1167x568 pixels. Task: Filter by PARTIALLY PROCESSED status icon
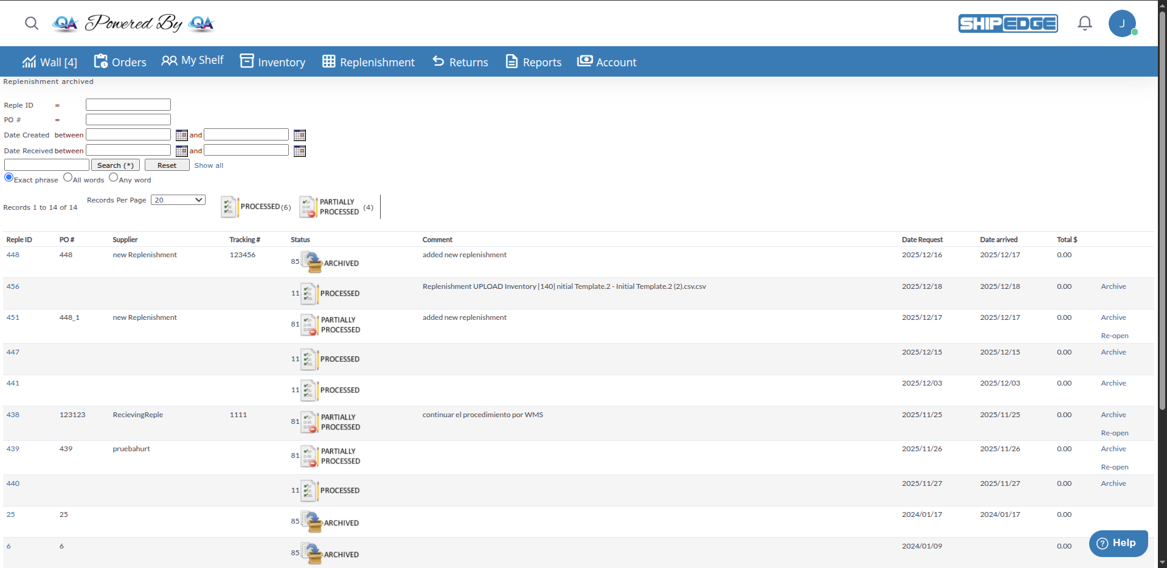click(308, 207)
